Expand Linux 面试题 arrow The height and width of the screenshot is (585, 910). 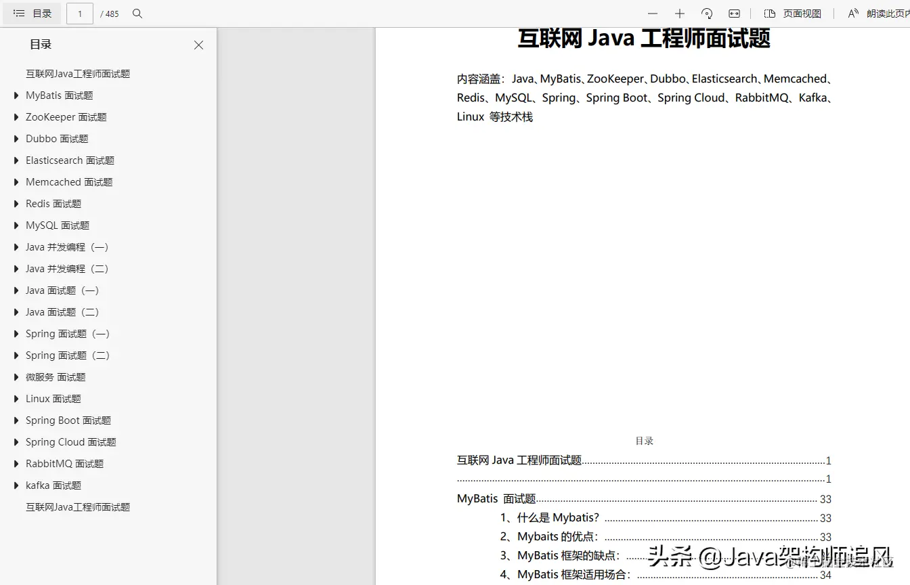coord(16,399)
